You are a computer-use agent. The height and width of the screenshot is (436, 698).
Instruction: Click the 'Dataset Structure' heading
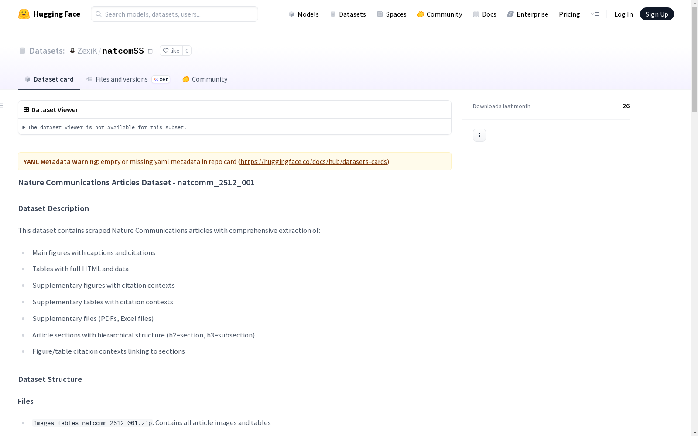pos(50,379)
